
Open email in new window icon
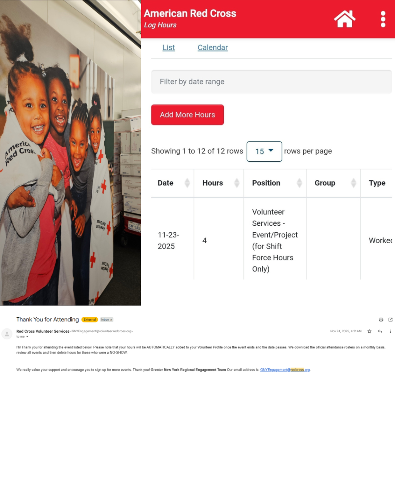click(x=390, y=320)
